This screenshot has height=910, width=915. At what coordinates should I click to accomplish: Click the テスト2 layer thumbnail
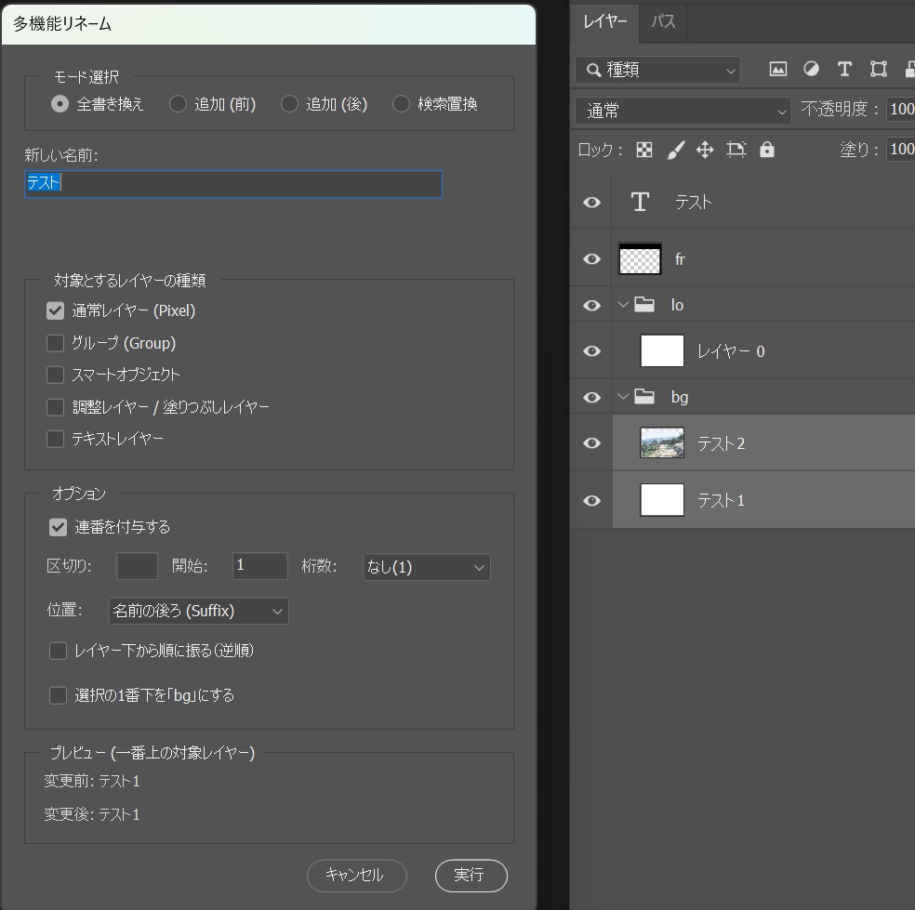[662, 443]
